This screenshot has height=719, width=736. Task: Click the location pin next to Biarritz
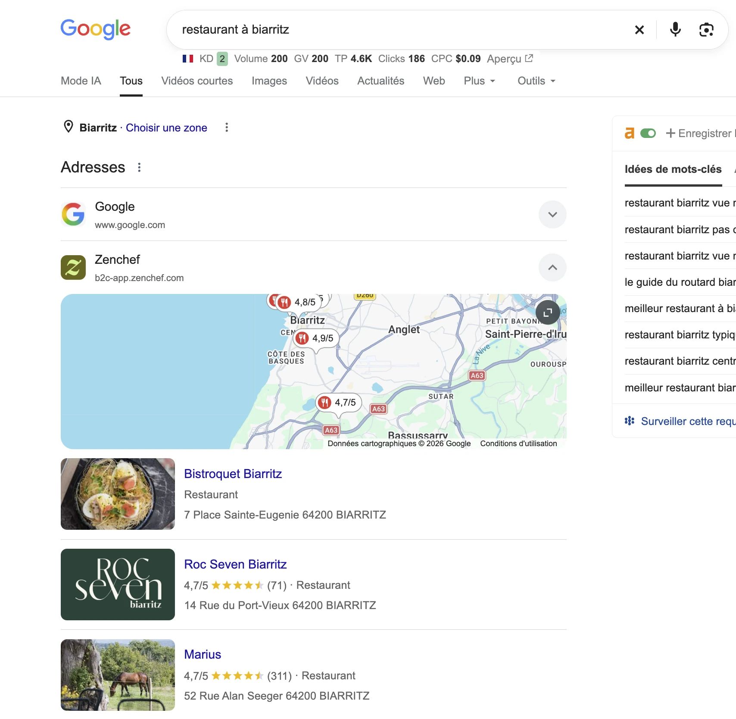pos(69,127)
